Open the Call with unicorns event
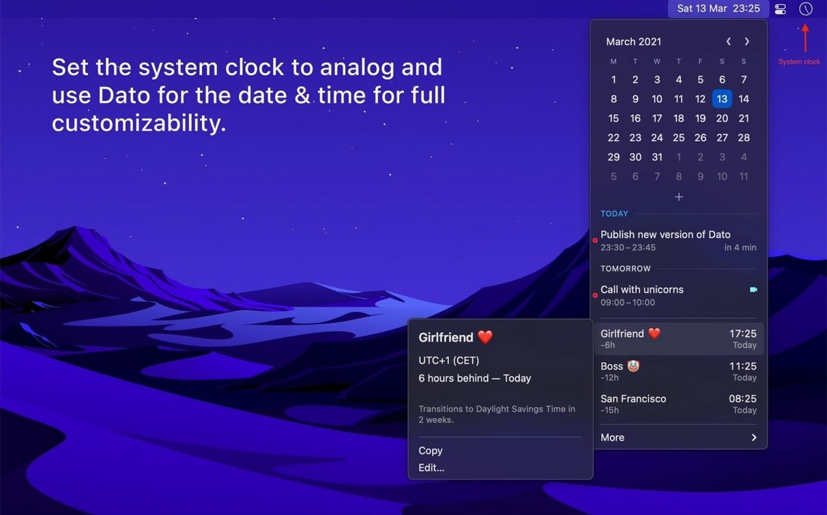The image size is (827, 515). pyautogui.click(x=679, y=295)
